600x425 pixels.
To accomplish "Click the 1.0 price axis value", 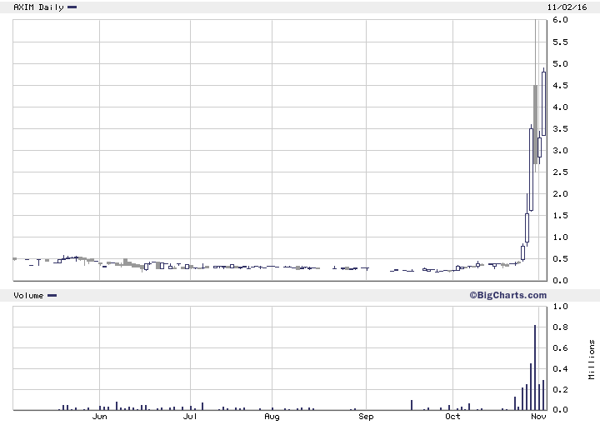I will 560,237.
